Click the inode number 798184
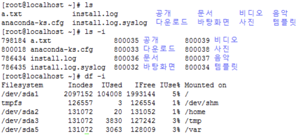The image size is (301, 136). (x=14, y=41)
